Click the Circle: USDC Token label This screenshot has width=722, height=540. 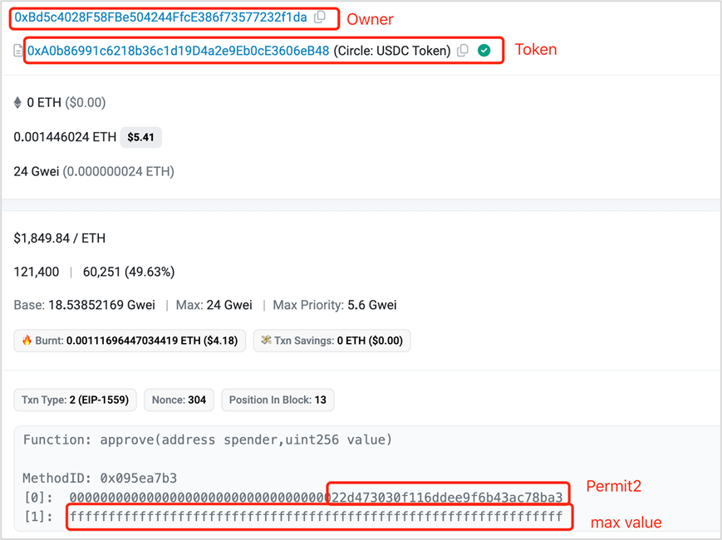(x=392, y=51)
